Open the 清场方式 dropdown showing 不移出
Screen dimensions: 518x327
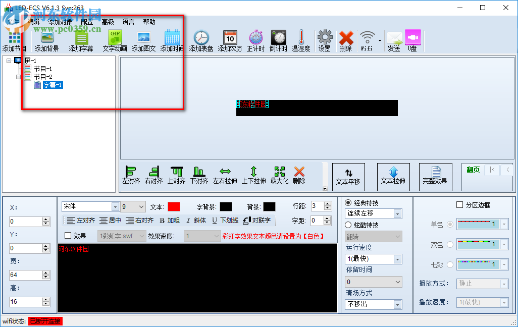click(373, 304)
